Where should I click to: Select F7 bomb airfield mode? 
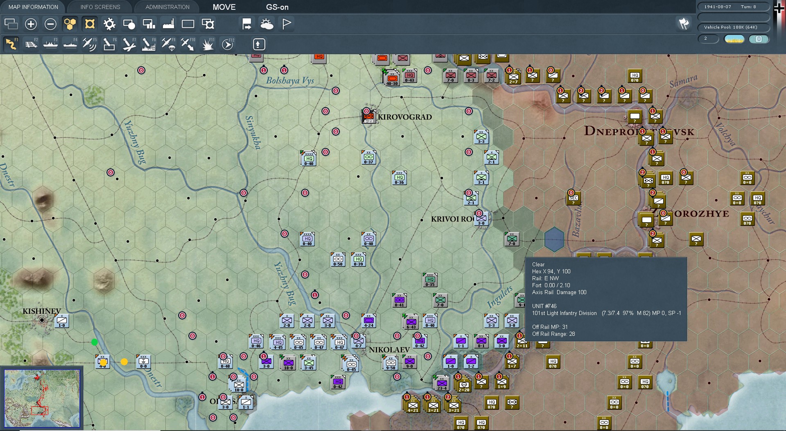[129, 44]
